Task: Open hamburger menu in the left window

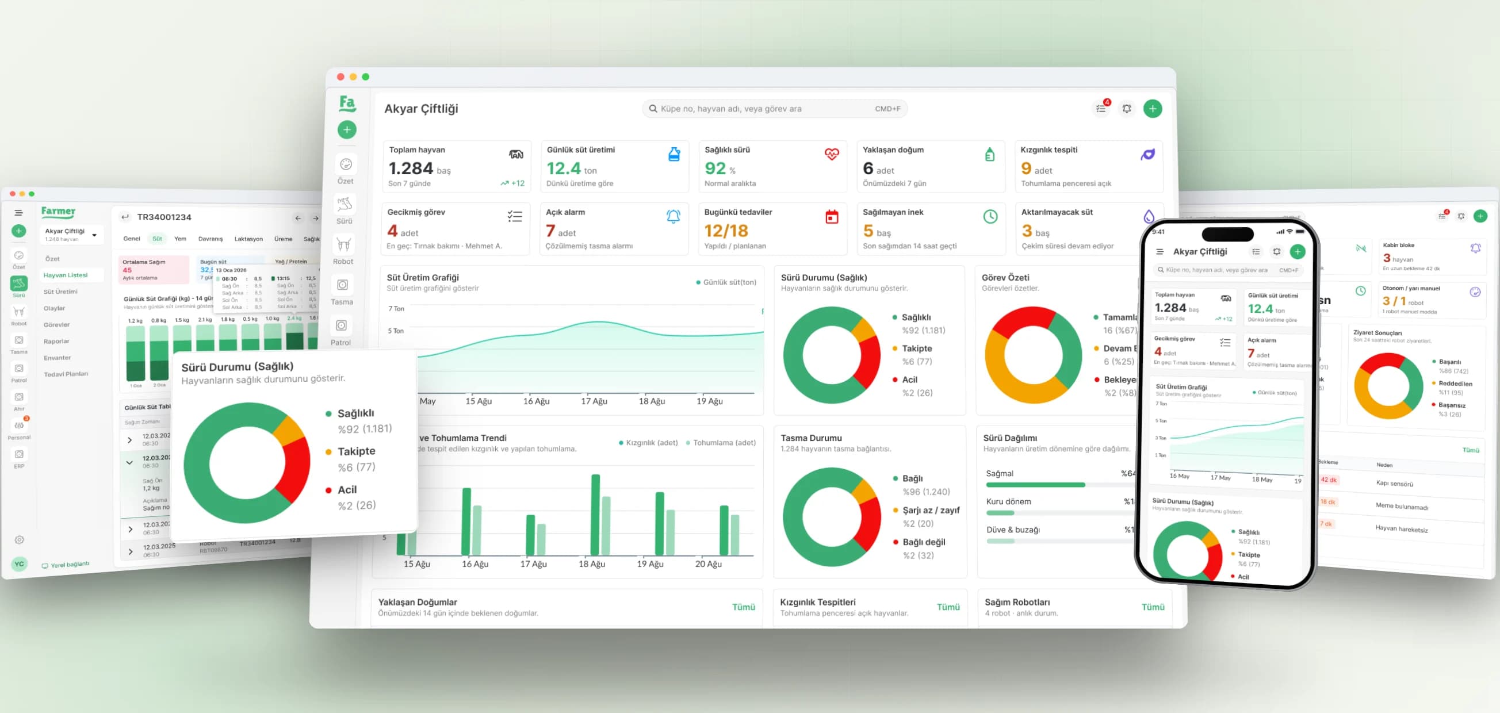Action: (18, 213)
